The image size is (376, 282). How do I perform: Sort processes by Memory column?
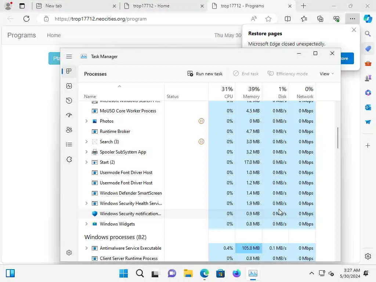[x=249, y=92]
